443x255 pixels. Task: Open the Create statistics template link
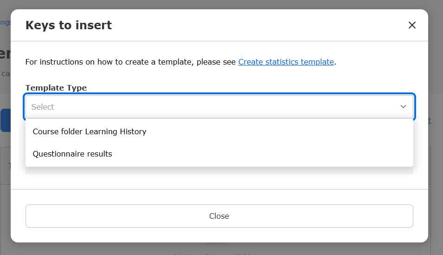286,62
